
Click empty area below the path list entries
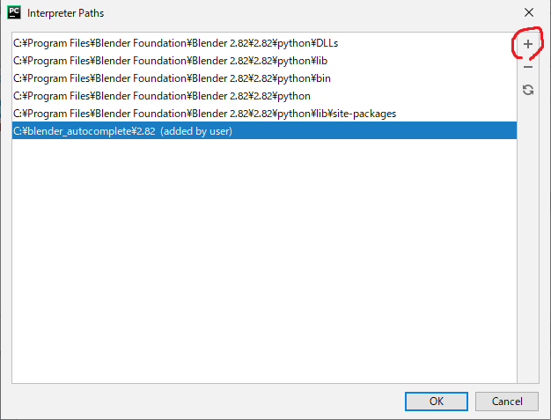click(264, 261)
